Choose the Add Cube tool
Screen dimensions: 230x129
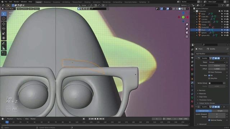[x=4, y=53]
